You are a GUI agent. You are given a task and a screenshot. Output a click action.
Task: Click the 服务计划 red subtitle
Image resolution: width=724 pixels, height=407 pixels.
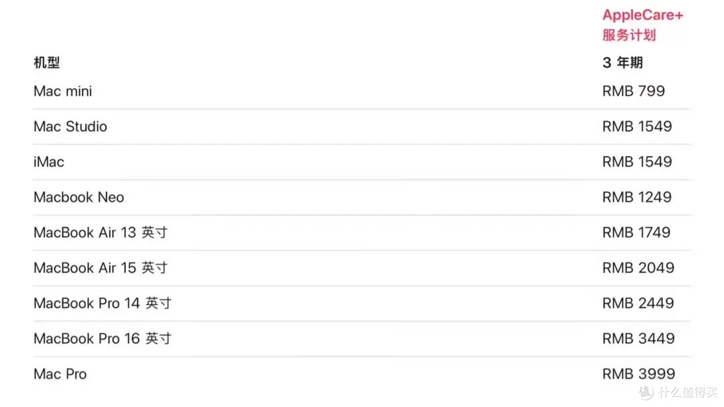click(629, 35)
